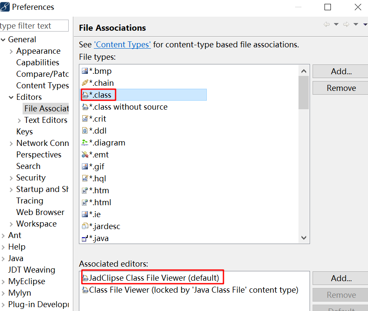Open the Content Types preference page
This screenshot has height=311, width=368.
click(43, 86)
